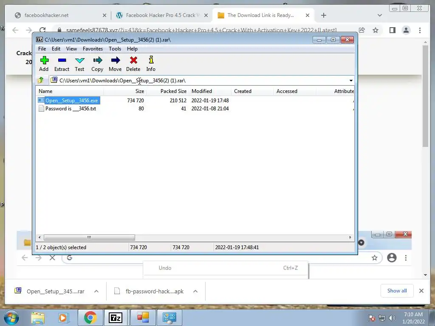The width and height of the screenshot is (435, 326).
Task: Open Chrome three-dot menu
Action: pyautogui.click(x=420, y=30)
